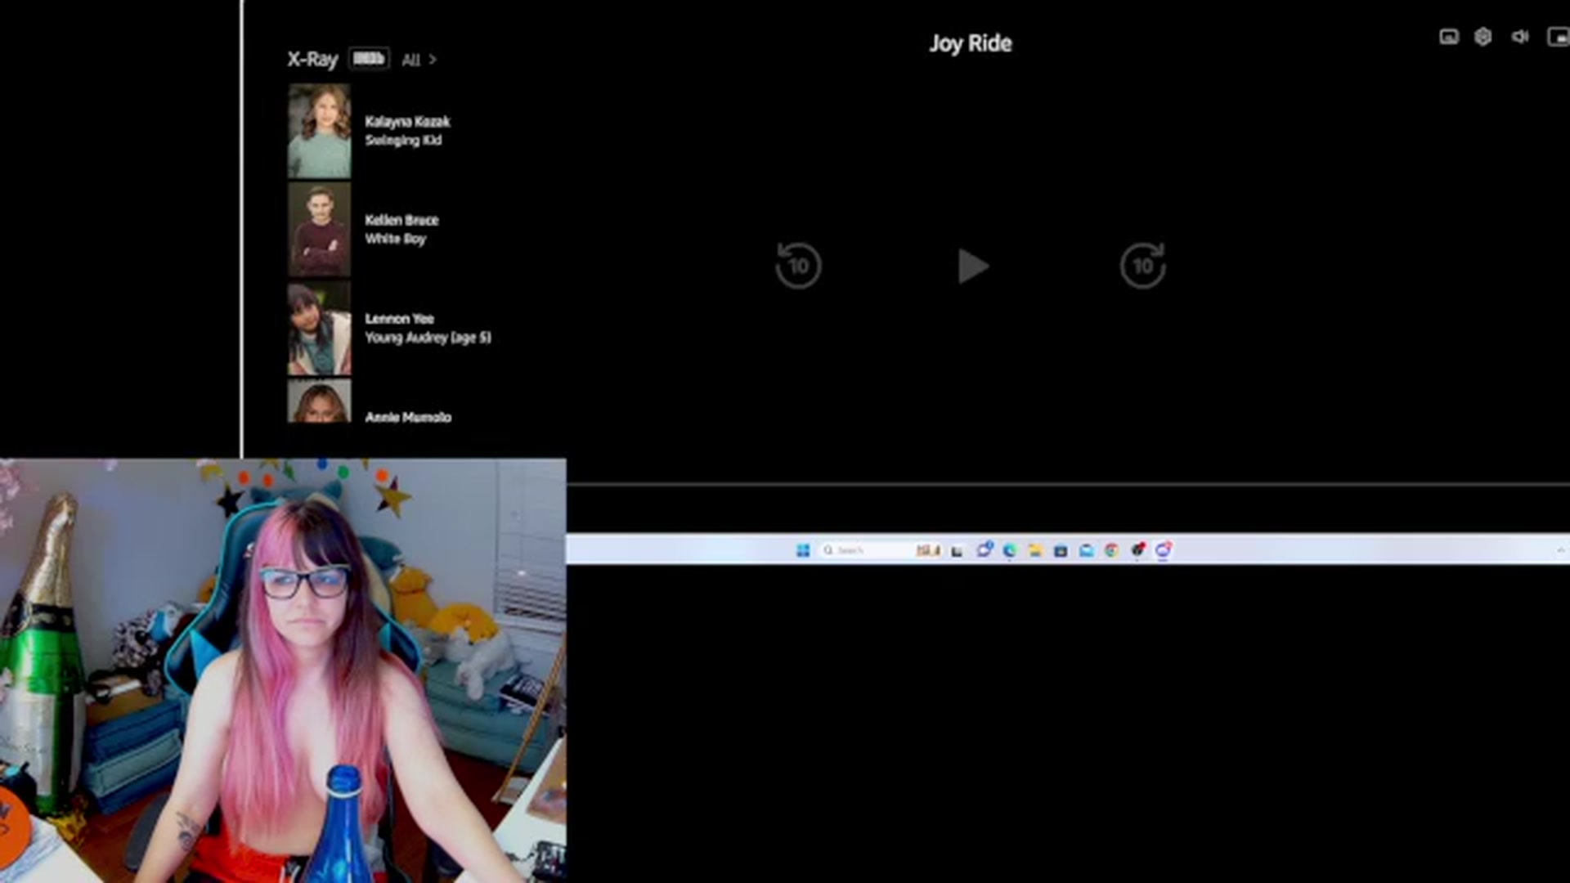Enable picture-in-picture mode icon

pyautogui.click(x=1559, y=37)
